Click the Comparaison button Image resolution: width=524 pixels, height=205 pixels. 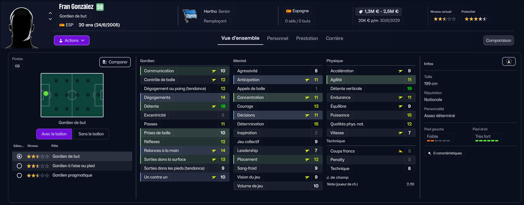498,40
